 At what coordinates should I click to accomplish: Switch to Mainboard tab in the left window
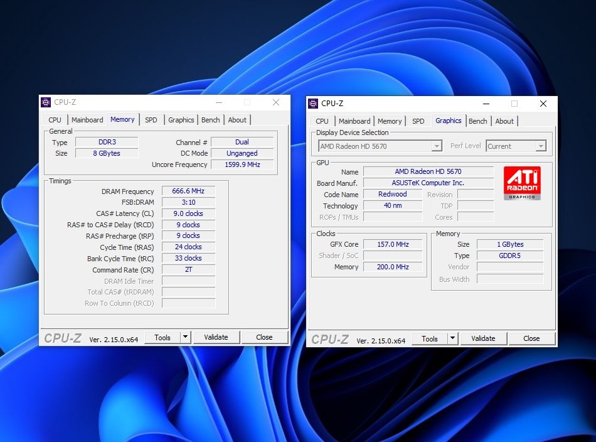(x=87, y=120)
